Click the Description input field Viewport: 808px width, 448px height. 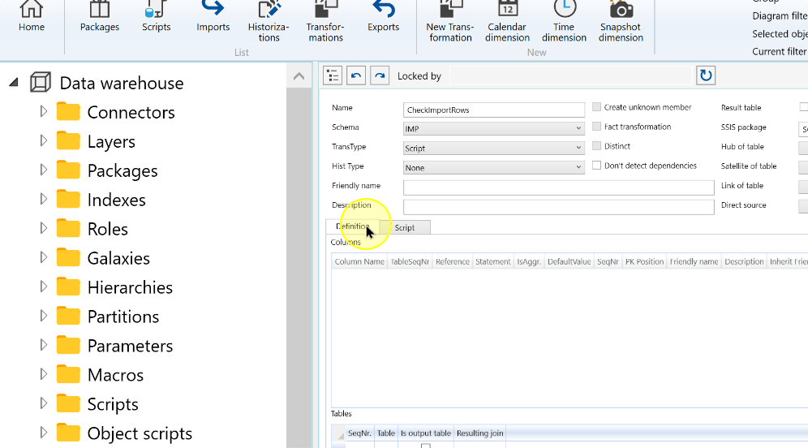pyautogui.click(x=559, y=207)
